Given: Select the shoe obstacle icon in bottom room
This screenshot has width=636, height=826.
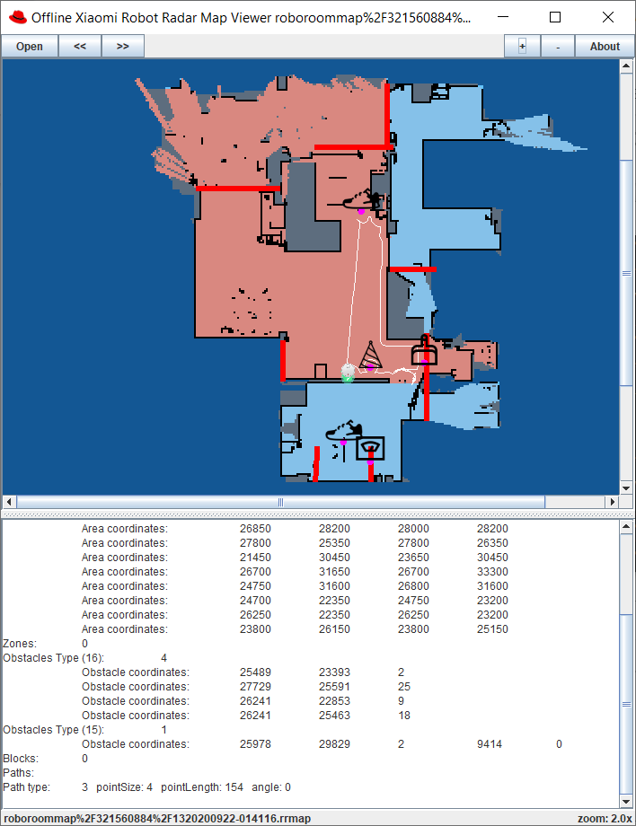Looking at the screenshot, I should 343,432.
